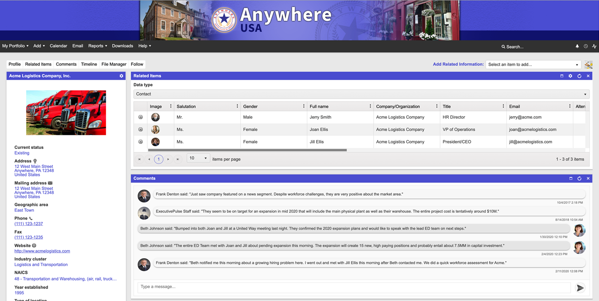Visit the Acme Logistics website link
Viewport: 599px width, 301px height.
(42, 251)
